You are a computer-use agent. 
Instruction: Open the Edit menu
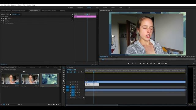[x=5, y=5]
